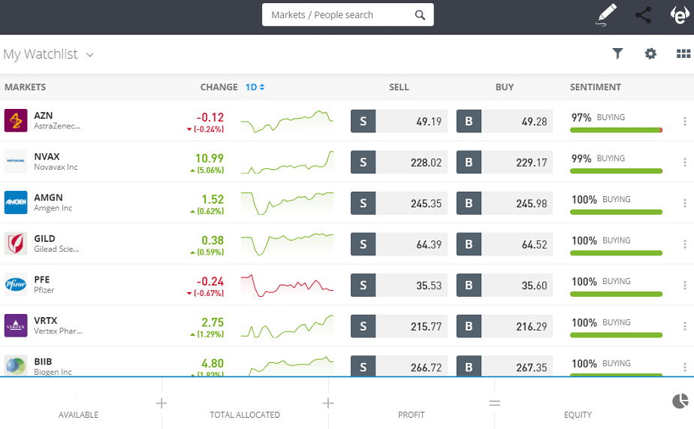The width and height of the screenshot is (694, 429).
Task: Open the watchlist filter funnel icon
Action: 617,53
